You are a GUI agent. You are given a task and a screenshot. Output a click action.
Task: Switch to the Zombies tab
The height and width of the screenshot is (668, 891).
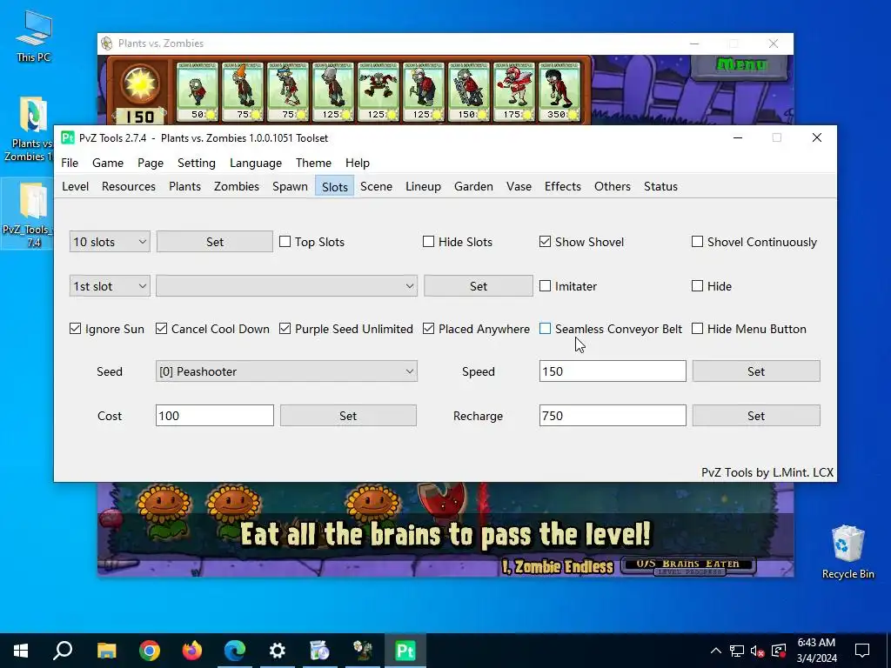pyautogui.click(x=237, y=186)
